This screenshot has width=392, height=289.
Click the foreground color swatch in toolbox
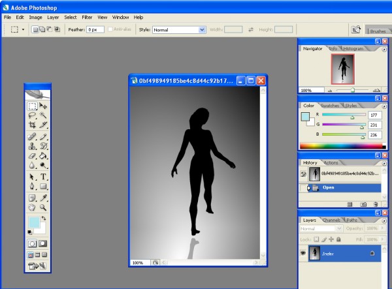[33, 223]
